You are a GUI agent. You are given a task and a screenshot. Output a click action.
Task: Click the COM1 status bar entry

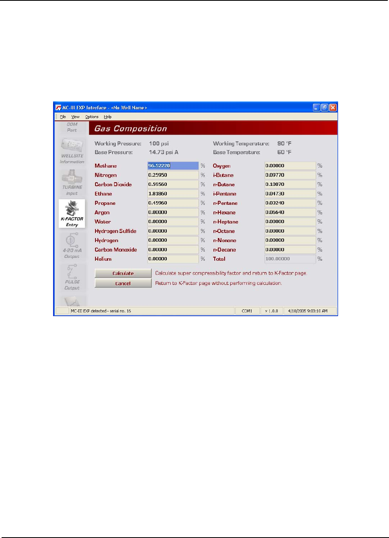click(247, 311)
